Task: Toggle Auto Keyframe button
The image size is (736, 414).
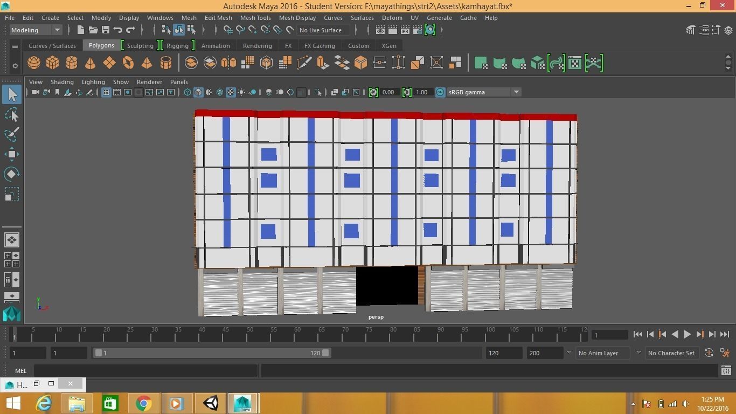Action: tap(709, 353)
